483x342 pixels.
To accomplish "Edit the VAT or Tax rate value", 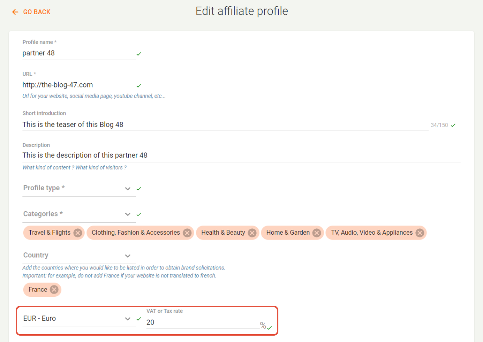I will 202,322.
